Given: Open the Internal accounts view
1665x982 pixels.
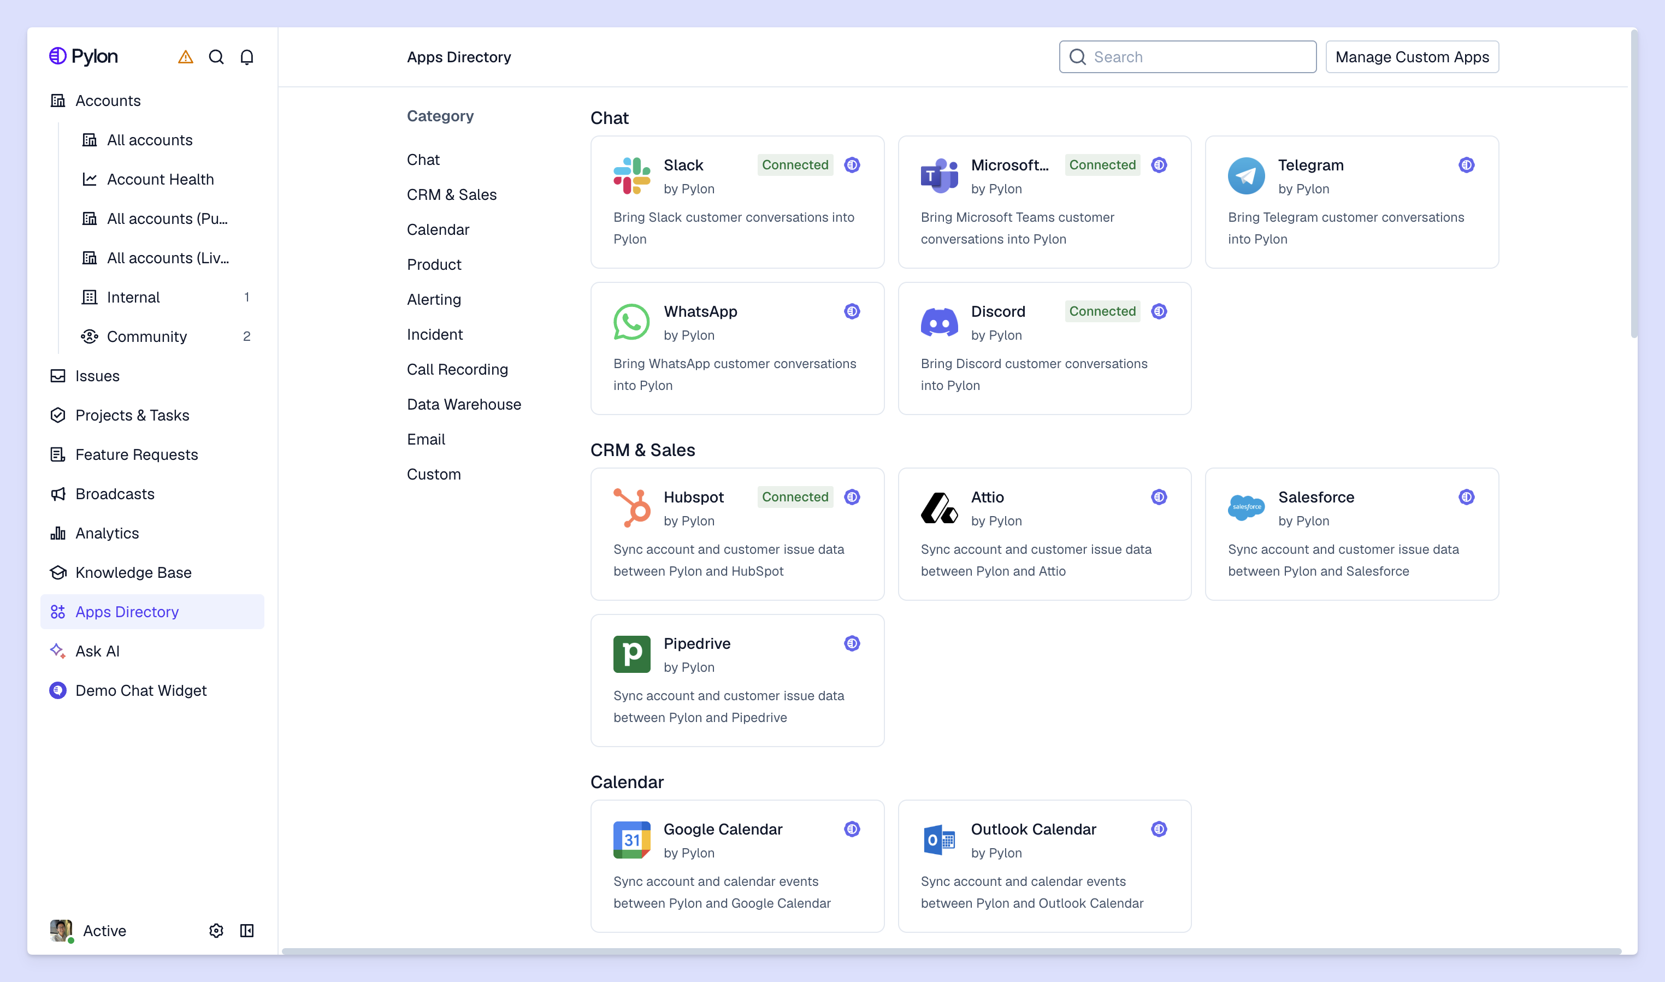Looking at the screenshot, I should [x=168, y=297].
